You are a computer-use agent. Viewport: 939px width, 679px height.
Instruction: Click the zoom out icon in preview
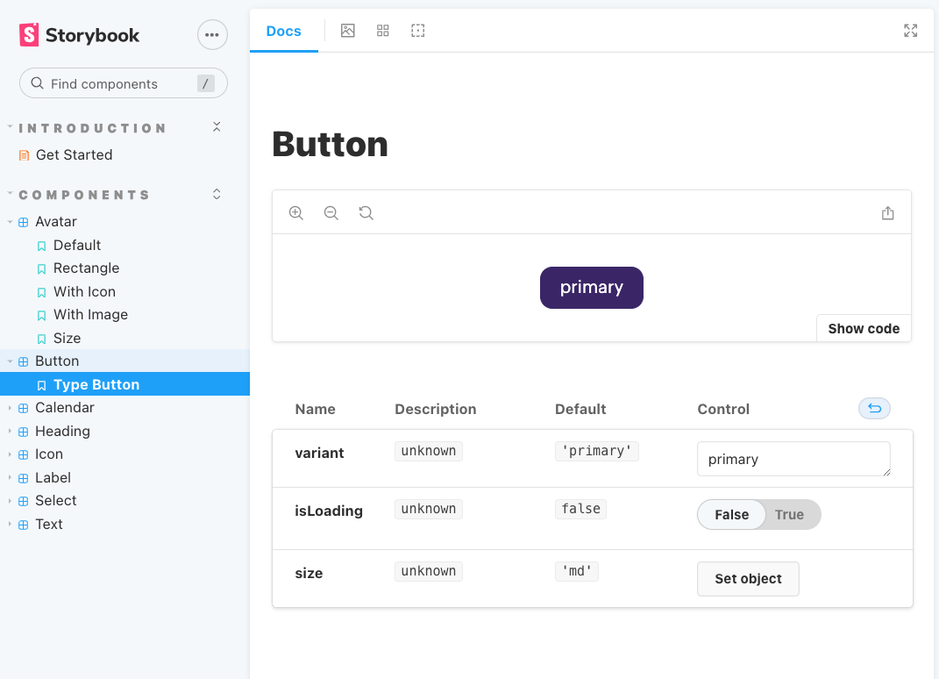pyautogui.click(x=331, y=213)
